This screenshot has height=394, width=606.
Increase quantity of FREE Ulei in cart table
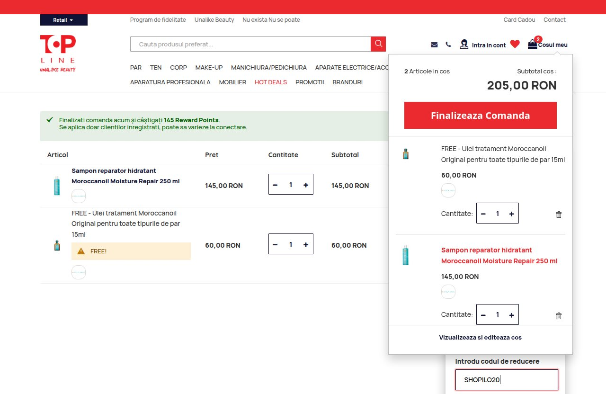(x=306, y=245)
